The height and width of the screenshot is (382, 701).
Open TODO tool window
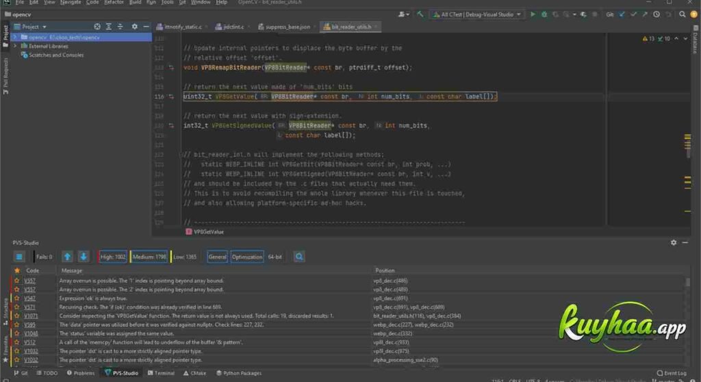pyautogui.click(x=47, y=373)
